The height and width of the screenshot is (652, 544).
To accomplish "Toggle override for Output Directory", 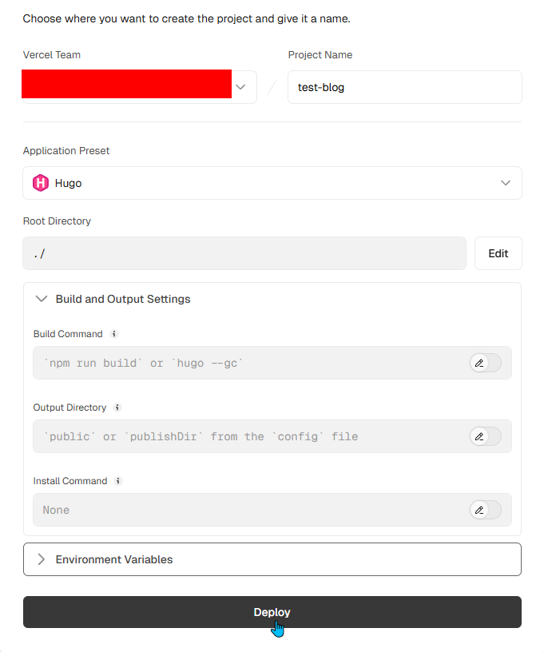I will pyautogui.click(x=486, y=436).
